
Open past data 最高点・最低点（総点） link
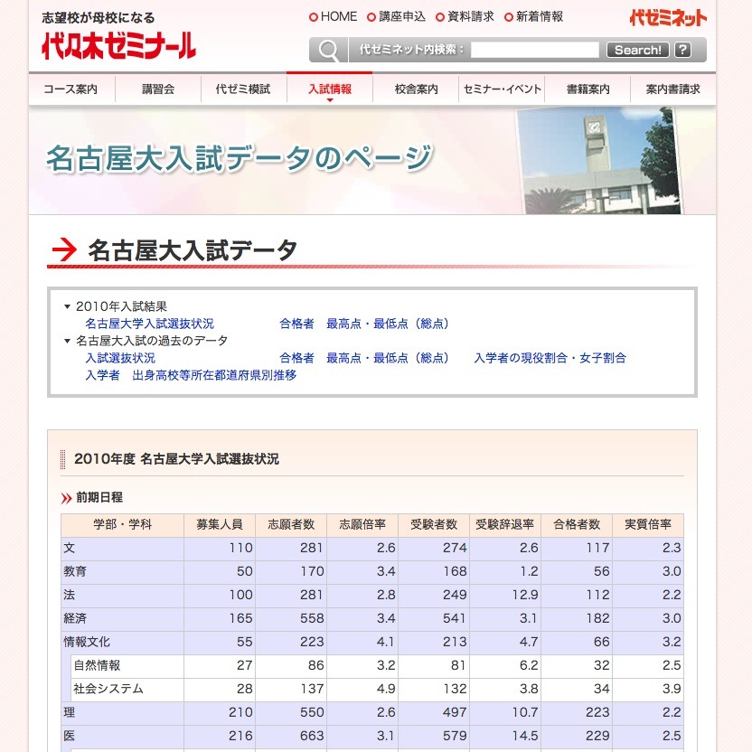(x=388, y=358)
